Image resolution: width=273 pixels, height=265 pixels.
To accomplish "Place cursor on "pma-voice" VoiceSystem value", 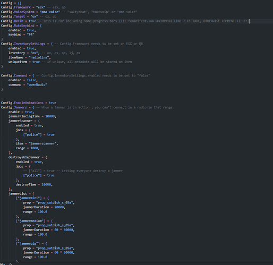I will (x=50, y=12).
